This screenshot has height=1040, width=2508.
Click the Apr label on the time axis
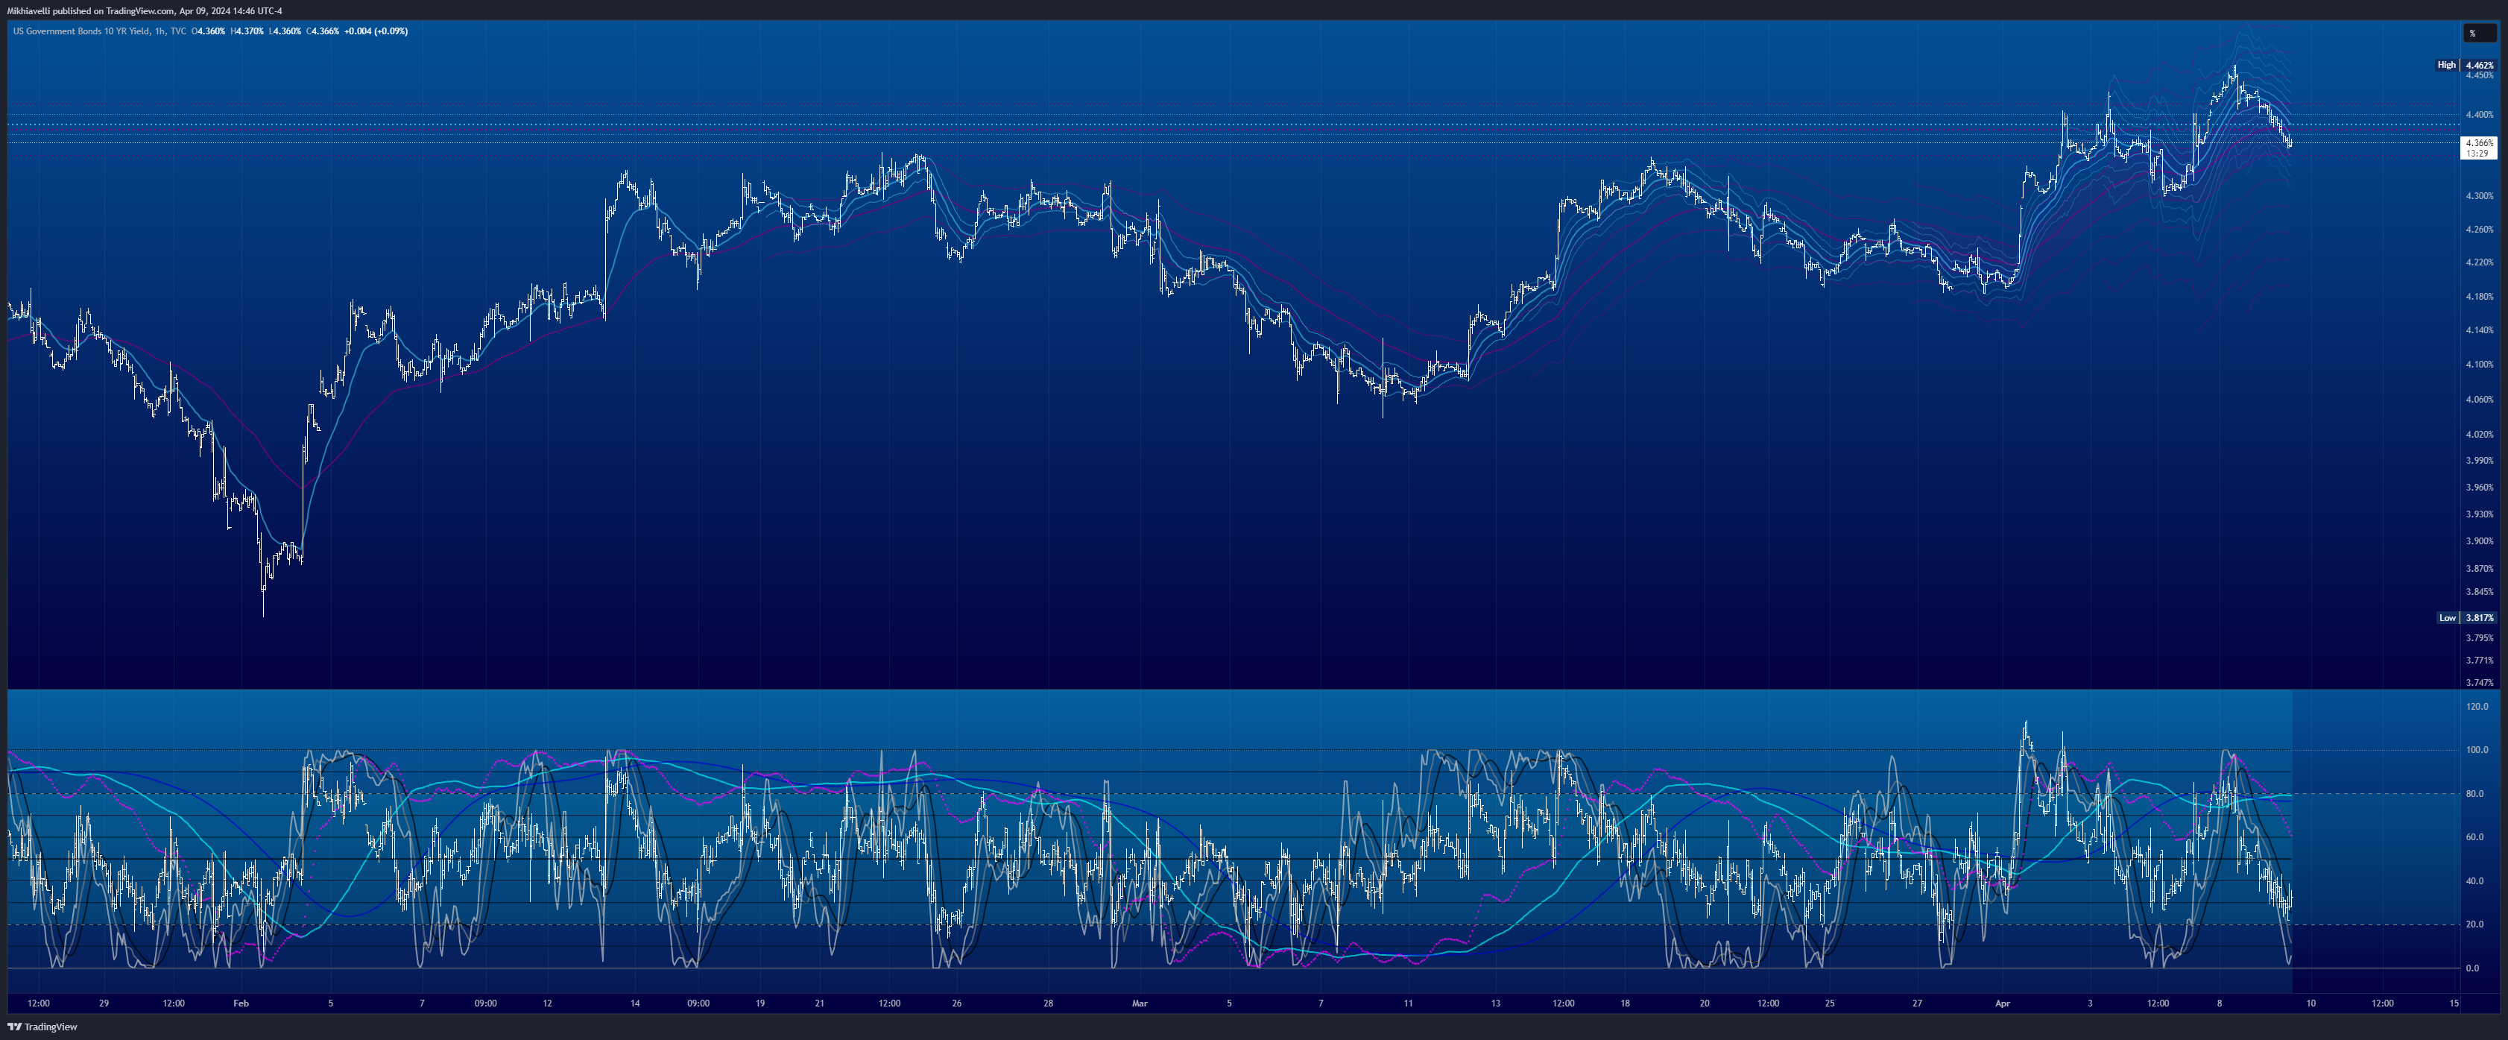[x=2003, y=1003]
